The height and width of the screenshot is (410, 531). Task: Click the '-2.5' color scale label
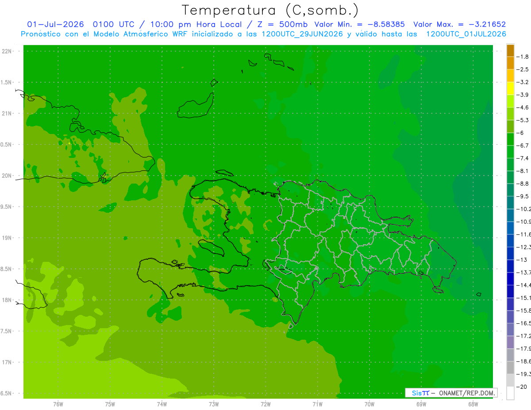(523, 69)
